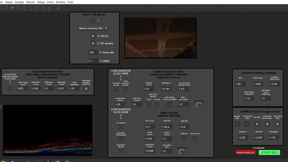This screenshot has width=288, height=162.
Task: Click the adapt number box showing 1
Action: (x=93, y=61)
